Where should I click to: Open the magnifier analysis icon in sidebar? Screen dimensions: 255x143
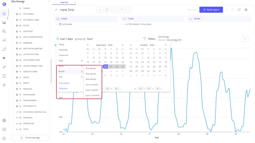pyautogui.click(x=4, y=31)
